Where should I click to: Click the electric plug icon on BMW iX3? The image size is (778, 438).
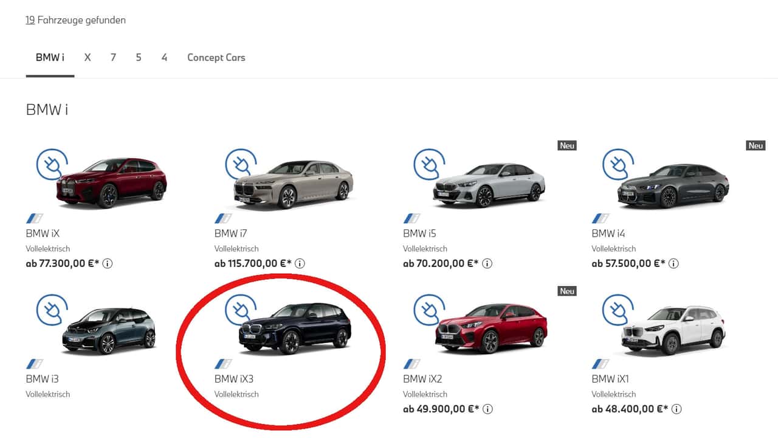[241, 310]
